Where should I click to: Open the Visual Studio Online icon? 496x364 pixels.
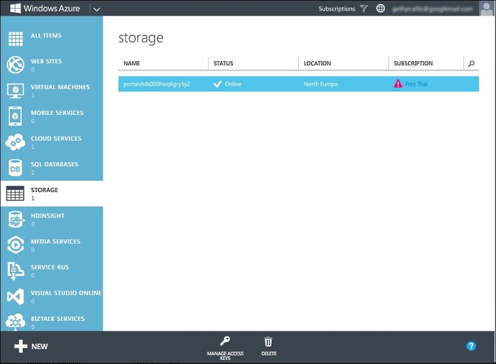tap(16, 297)
